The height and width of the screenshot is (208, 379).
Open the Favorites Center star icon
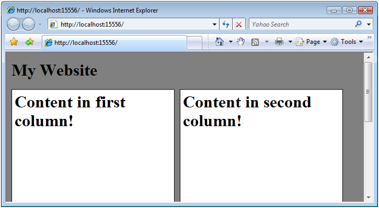(x=14, y=42)
